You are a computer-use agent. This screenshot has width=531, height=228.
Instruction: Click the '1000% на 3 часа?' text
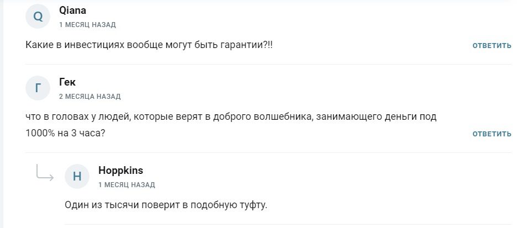(65, 133)
